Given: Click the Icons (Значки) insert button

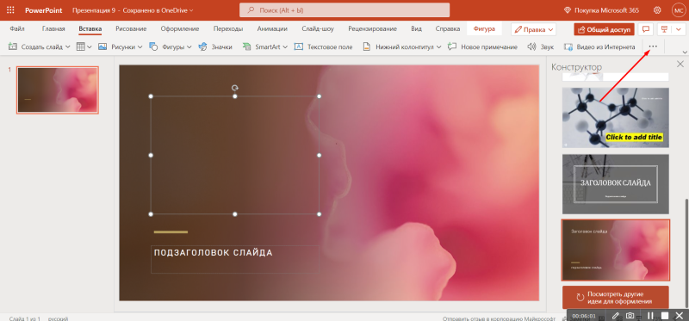Looking at the screenshot, I should tap(216, 46).
